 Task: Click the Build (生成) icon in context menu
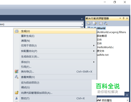point(17,31)
